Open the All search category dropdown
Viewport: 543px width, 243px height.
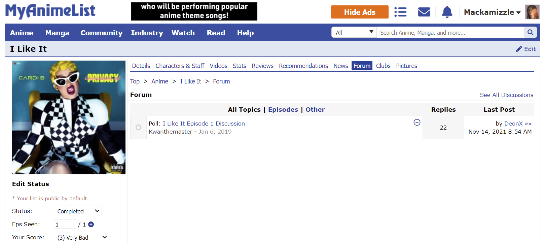354,32
